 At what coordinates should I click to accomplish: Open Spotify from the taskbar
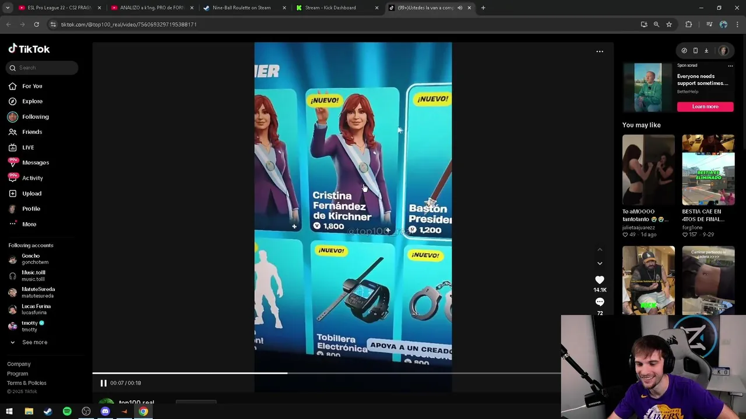pyautogui.click(x=67, y=411)
